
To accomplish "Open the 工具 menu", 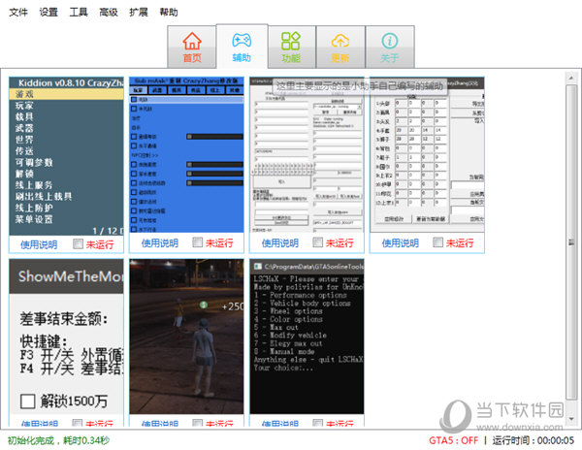I will (x=79, y=13).
